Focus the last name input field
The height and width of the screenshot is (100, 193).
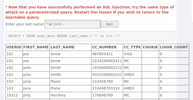coord(73,24)
